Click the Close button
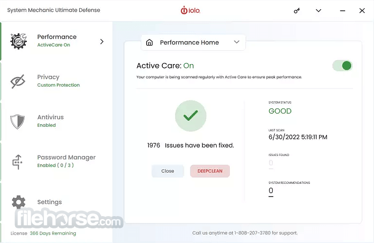This screenshot has width=374, height=243. [168, 171]
